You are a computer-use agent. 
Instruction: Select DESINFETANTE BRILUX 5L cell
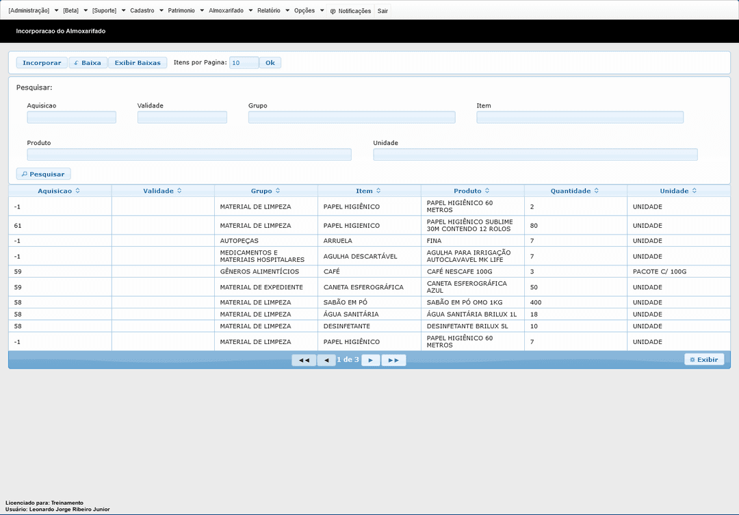(473, 326)
